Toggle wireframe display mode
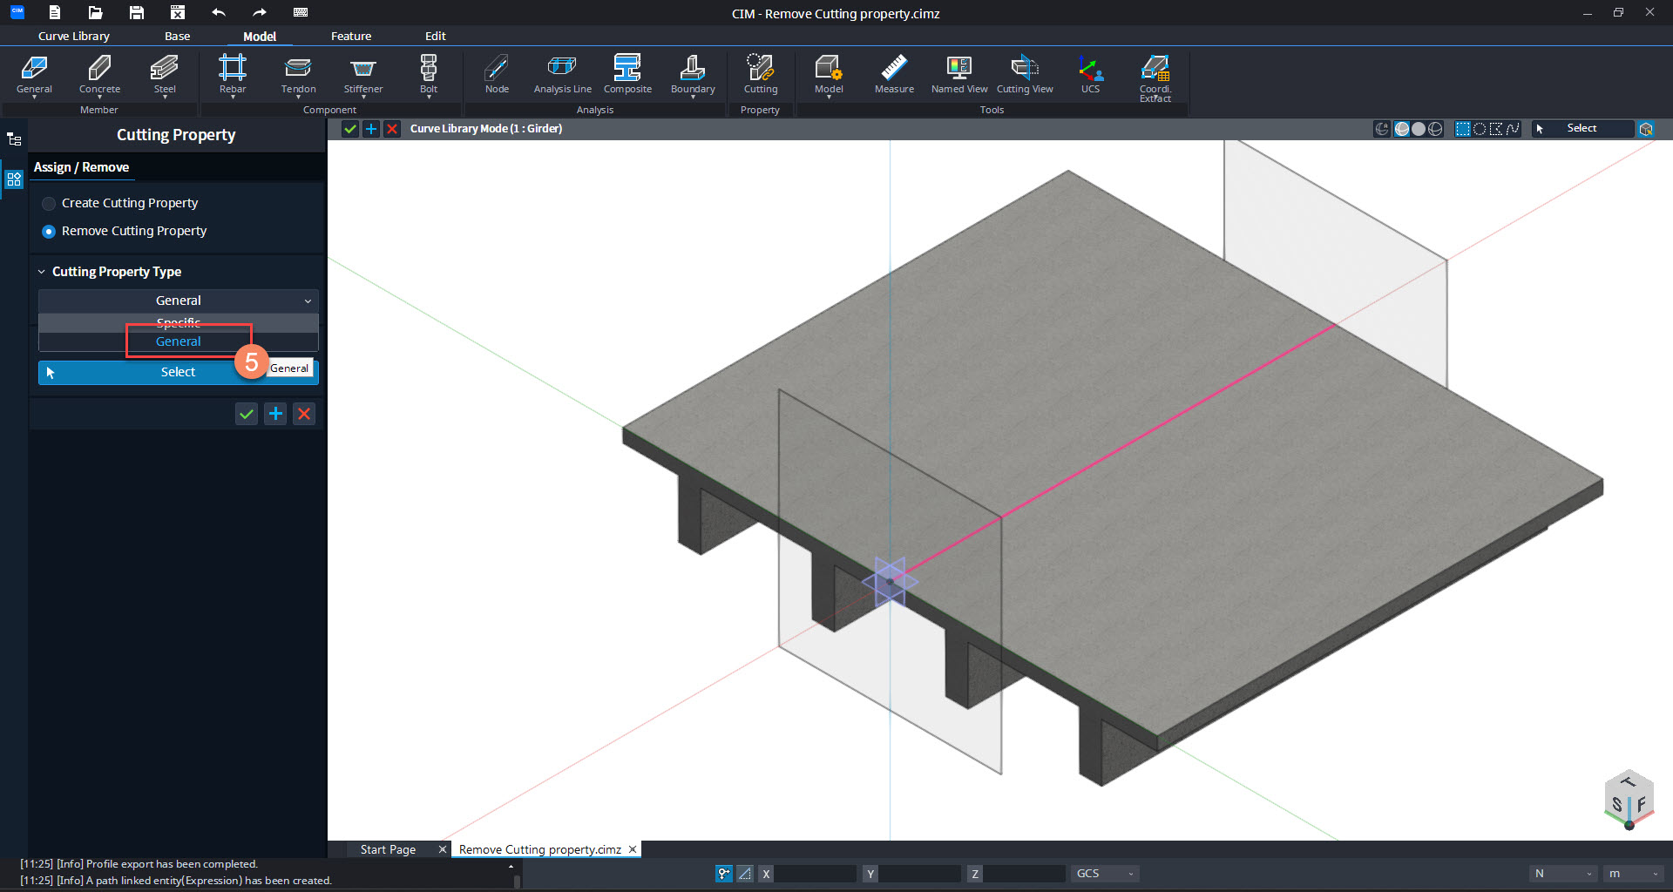This screenshot has height=892, width=1673. pos(1435,129)
